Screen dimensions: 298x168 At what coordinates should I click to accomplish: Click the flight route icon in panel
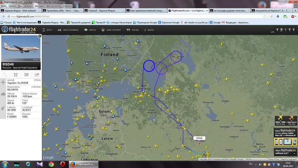5,75
